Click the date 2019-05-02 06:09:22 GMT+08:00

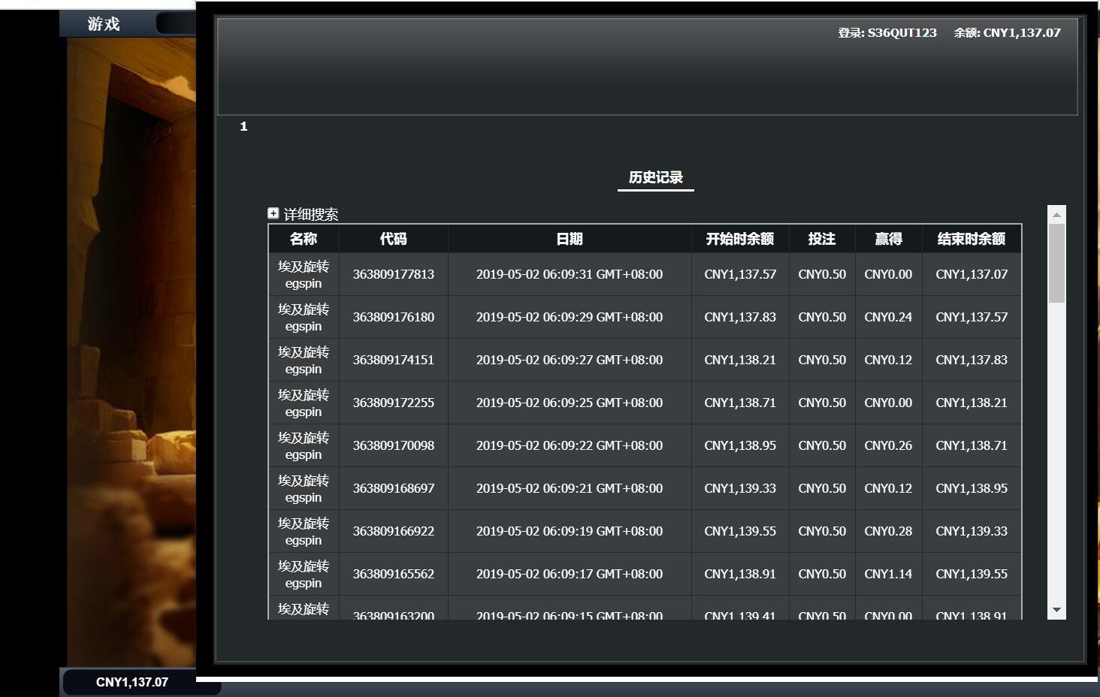[570, 445]
